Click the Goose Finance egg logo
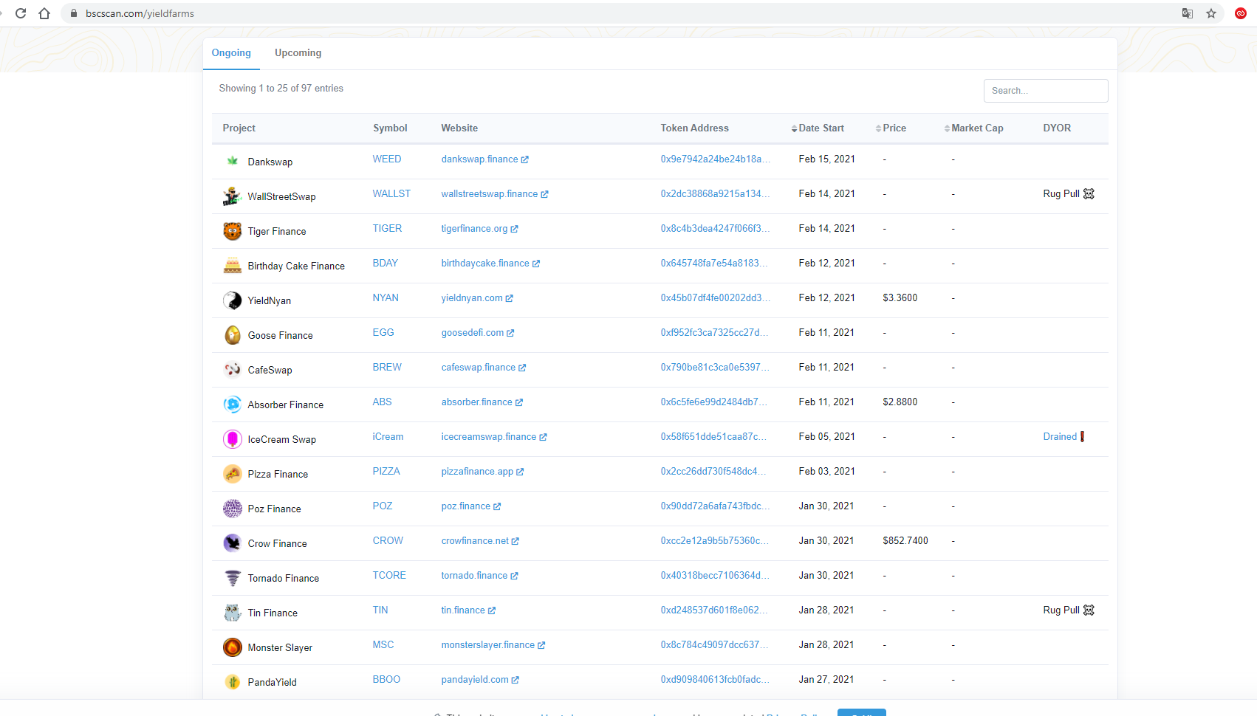Viewport: 1257px width, 716px height. click(x=233, y=335)
